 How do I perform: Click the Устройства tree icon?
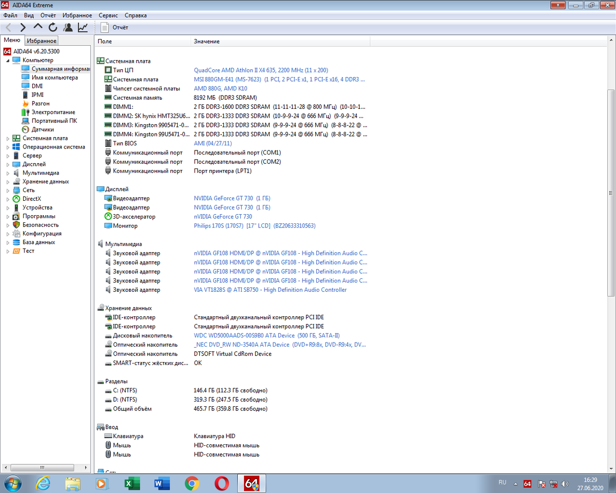point(16,207)
